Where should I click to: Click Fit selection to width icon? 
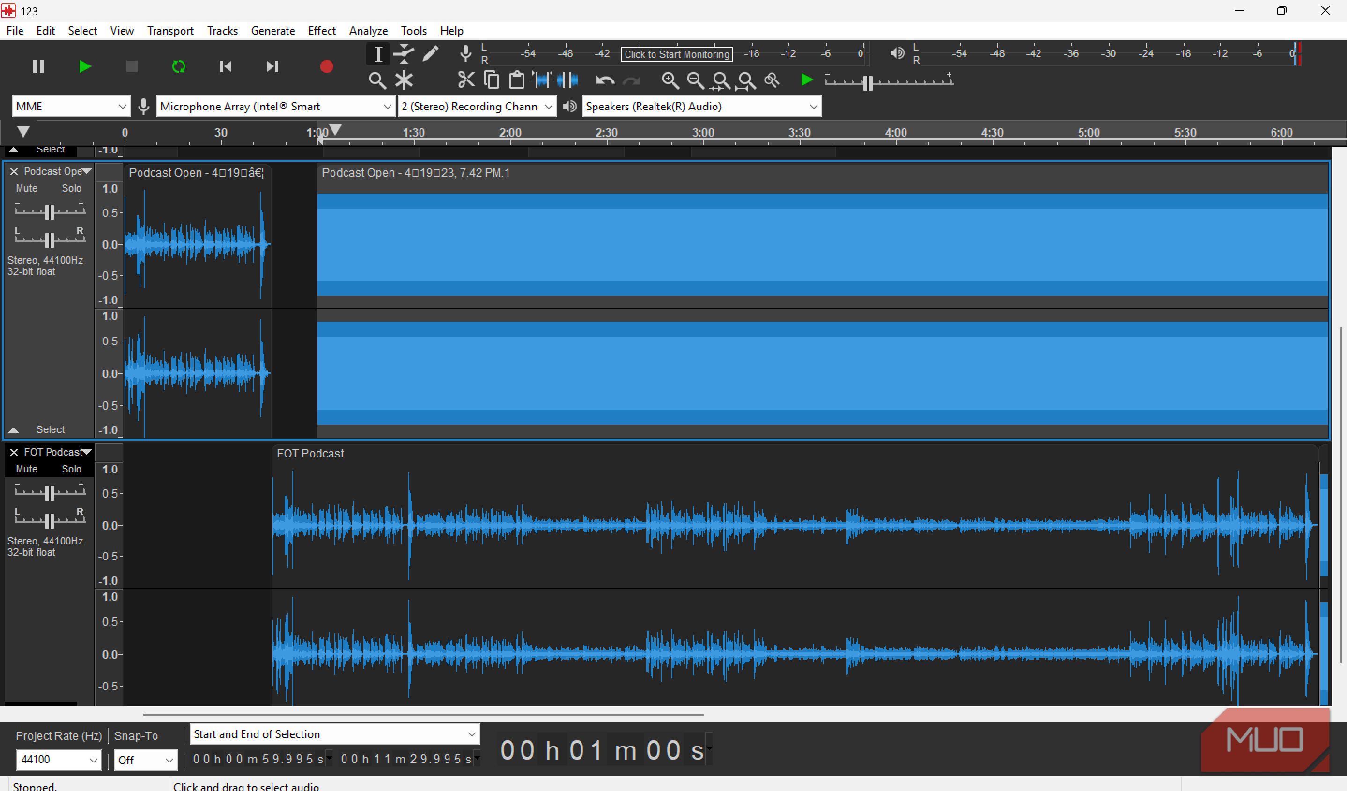pyautogui.click(x=721, y=80)
